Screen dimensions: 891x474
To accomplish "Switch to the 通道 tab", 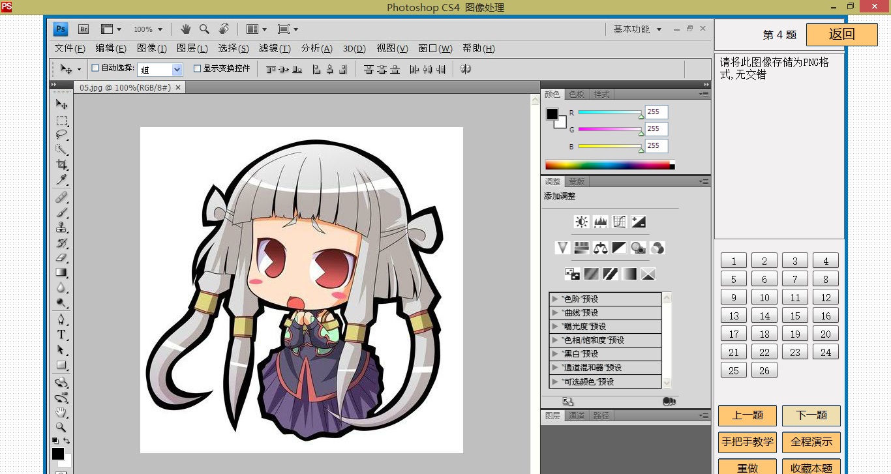I will click(577, 415).
